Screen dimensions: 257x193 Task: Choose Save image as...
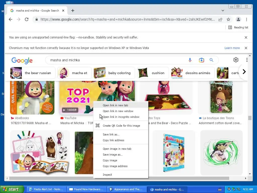121,155
